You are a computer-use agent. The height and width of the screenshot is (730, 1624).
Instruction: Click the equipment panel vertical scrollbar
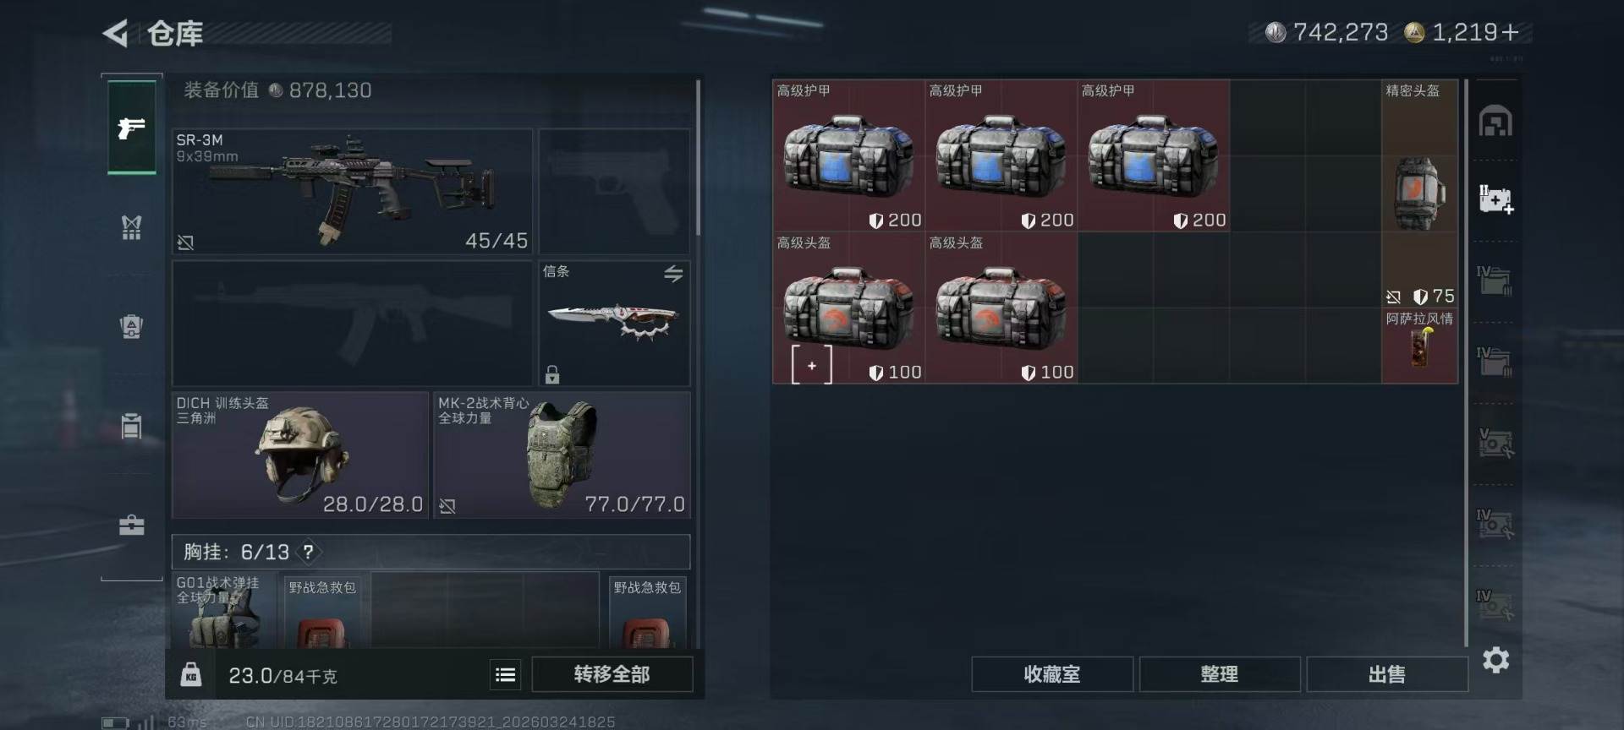pyautogui.click(x=698, y=158)
